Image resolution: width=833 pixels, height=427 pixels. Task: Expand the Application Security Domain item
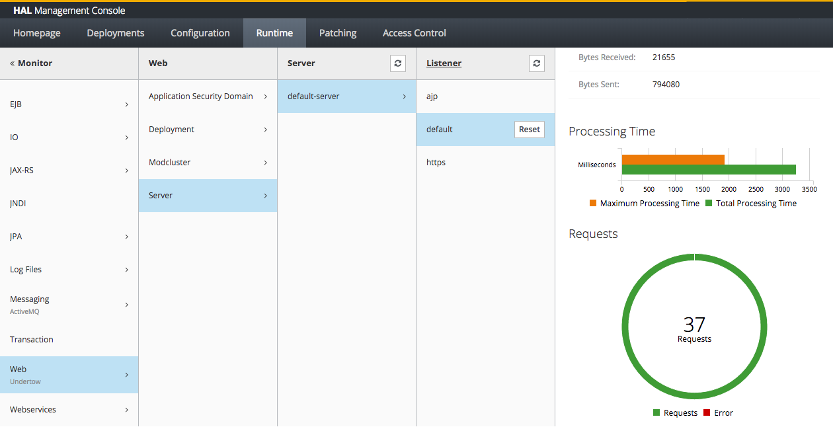(265, 97)
